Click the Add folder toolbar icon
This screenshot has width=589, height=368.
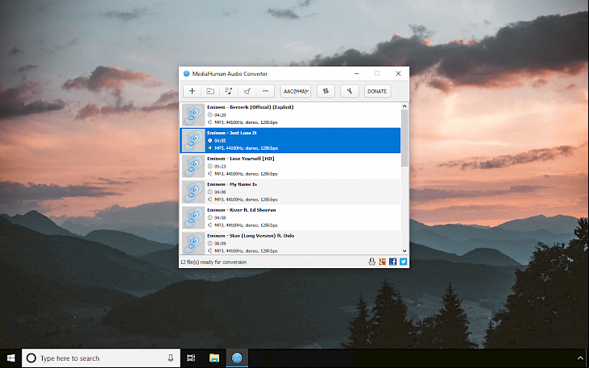coord(210,91)
